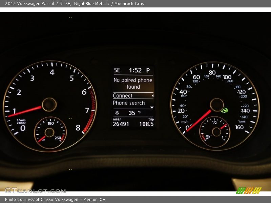This screenshot has height=203, width=271.
Task: Click the tachometer red needle
Action: click(24, 112)
